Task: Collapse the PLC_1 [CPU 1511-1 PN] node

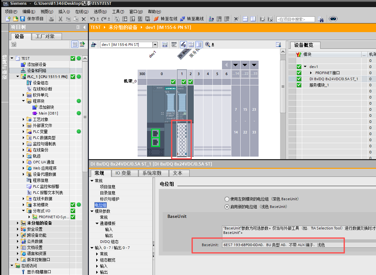Action: tap(18, 77)
